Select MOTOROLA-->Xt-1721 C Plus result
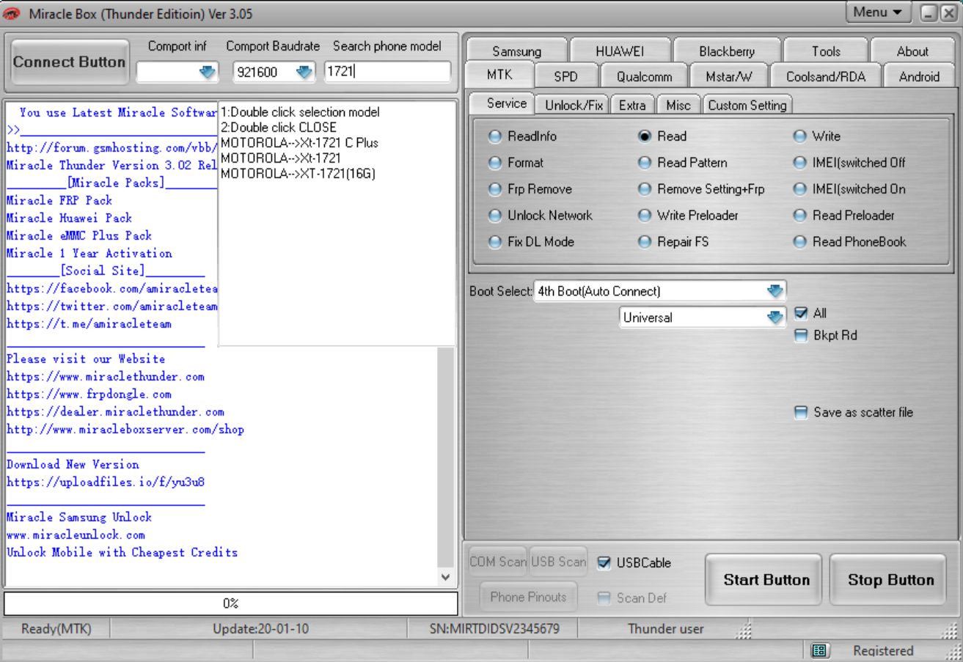This screenshot has height=662, width=963. click(x=299, y=142)
